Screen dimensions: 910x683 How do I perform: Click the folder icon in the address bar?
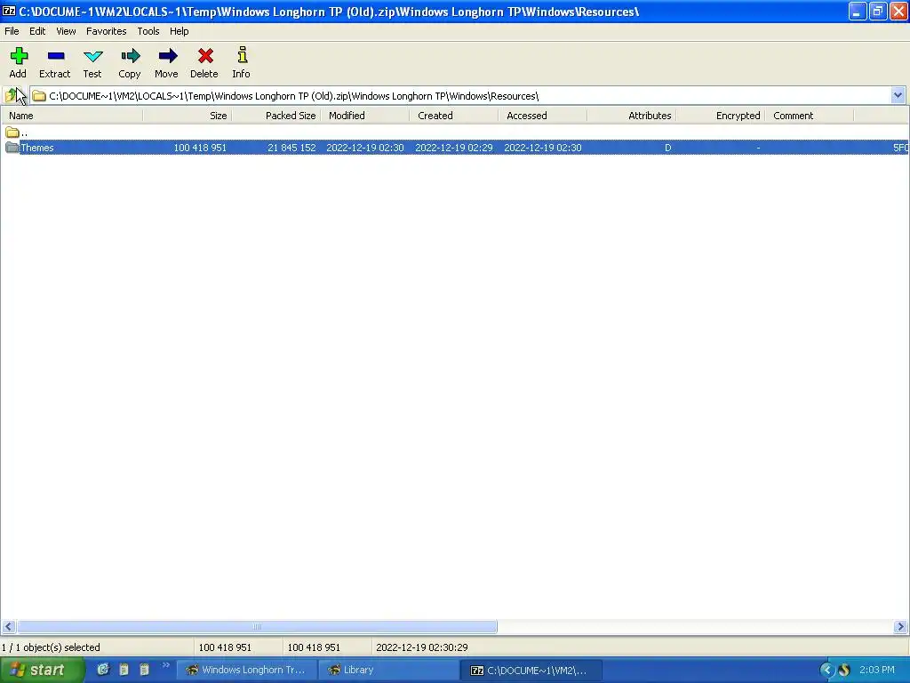39,96
